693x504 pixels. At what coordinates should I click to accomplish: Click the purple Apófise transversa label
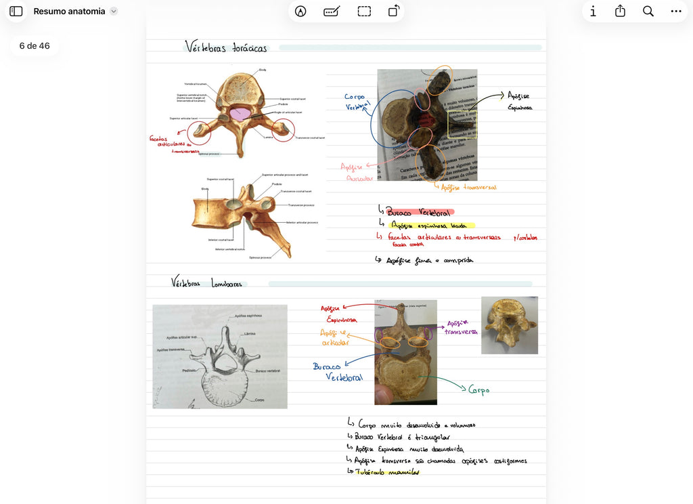[x=461, y=327]
